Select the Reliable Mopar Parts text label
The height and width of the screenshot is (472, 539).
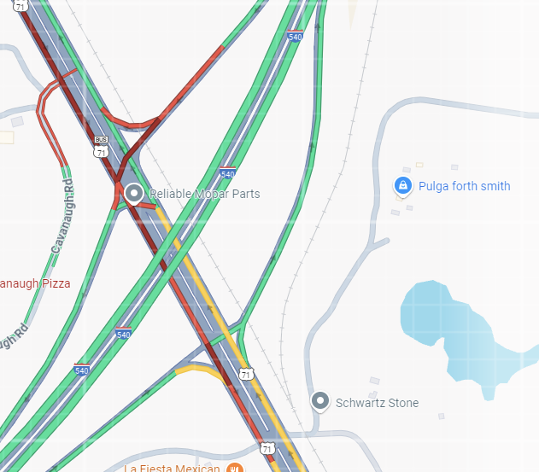click(204, 194)
